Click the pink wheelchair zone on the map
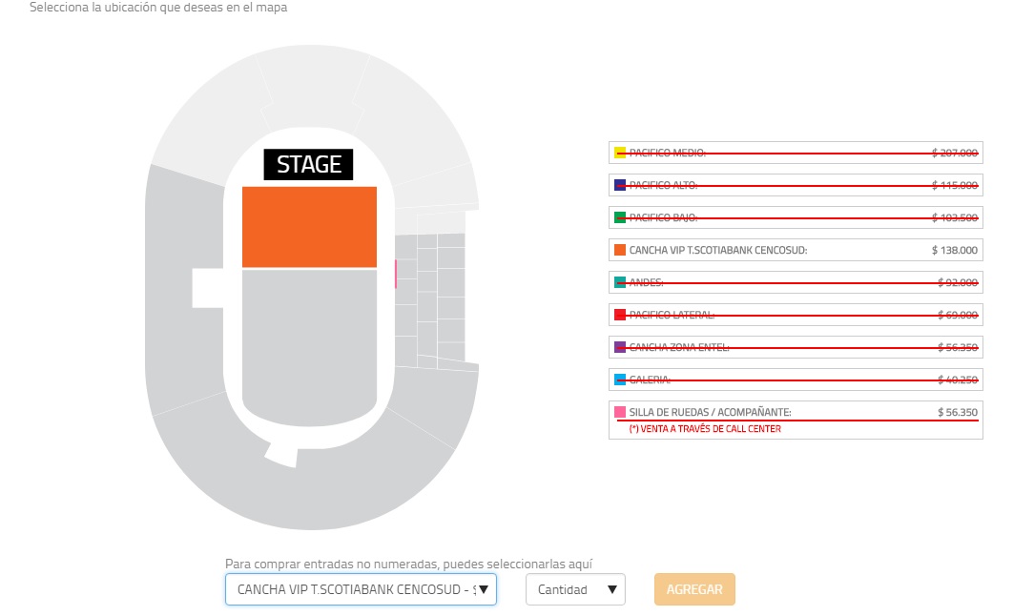 (395, 274)
